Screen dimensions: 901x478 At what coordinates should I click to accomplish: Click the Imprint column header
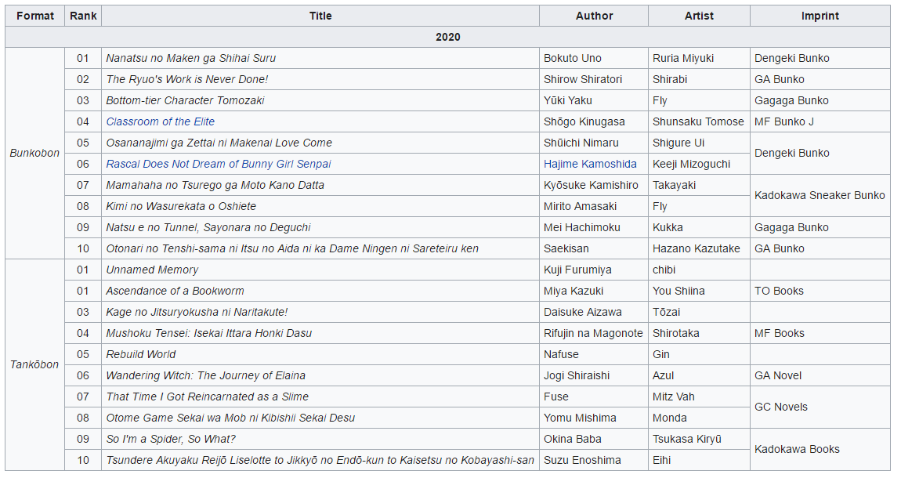tap(820, 16)
